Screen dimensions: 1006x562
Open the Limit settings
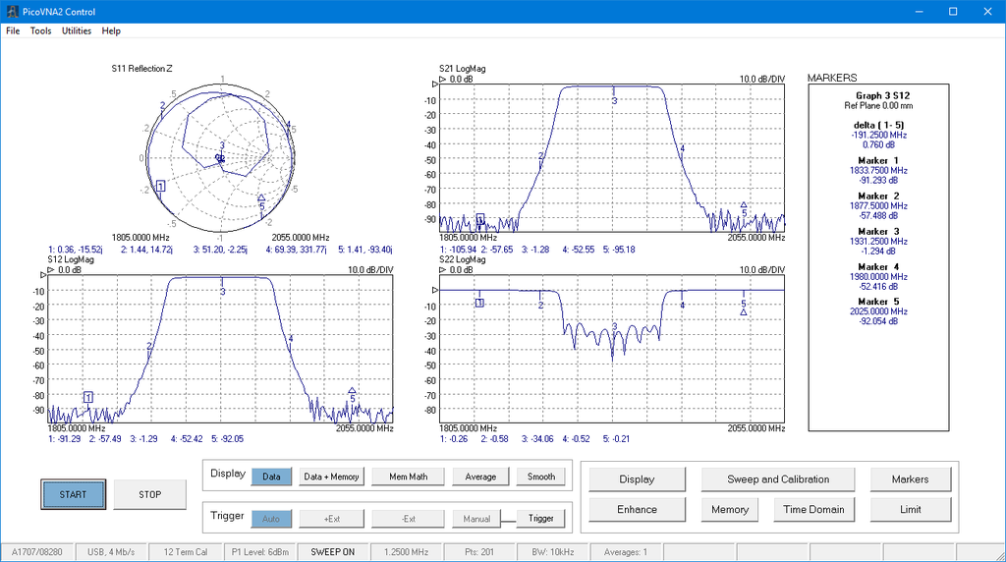(x=911, y=509)
